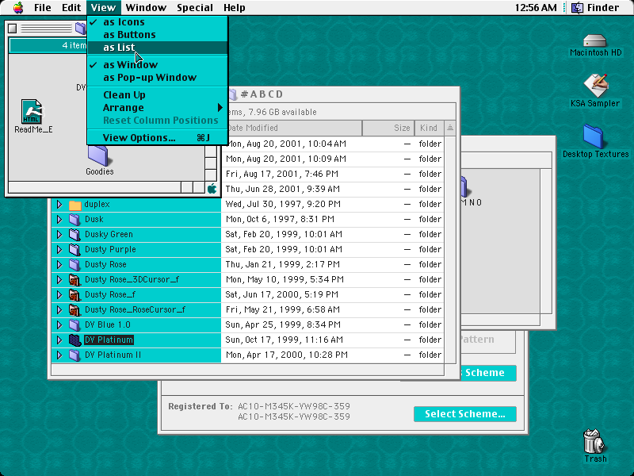
Task: Open the Finder application menu
Action: click(595, 8)
